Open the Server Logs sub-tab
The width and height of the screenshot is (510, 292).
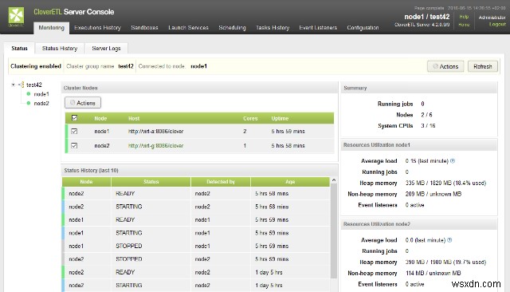point(106,48)
